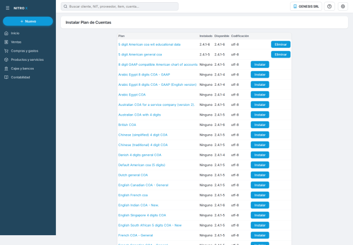
Task: Open Arabic Egypt COA link
Action: (x=132, y=95)
